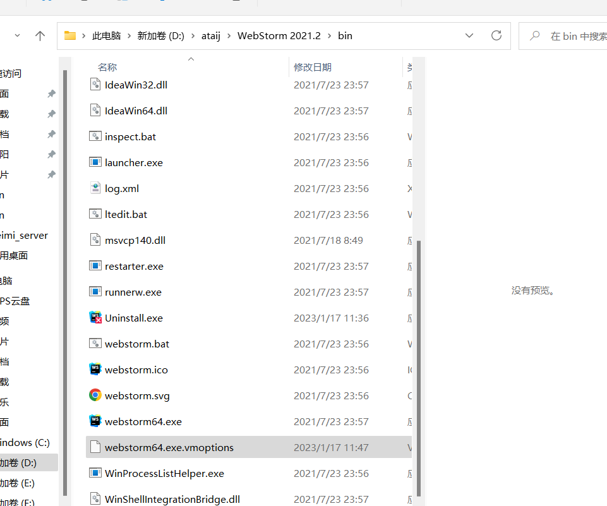Image resolution: width=607 pixels, height=506 pixels.
Task: Click the file list vertical scrollbar
Action: click(419, 368)
